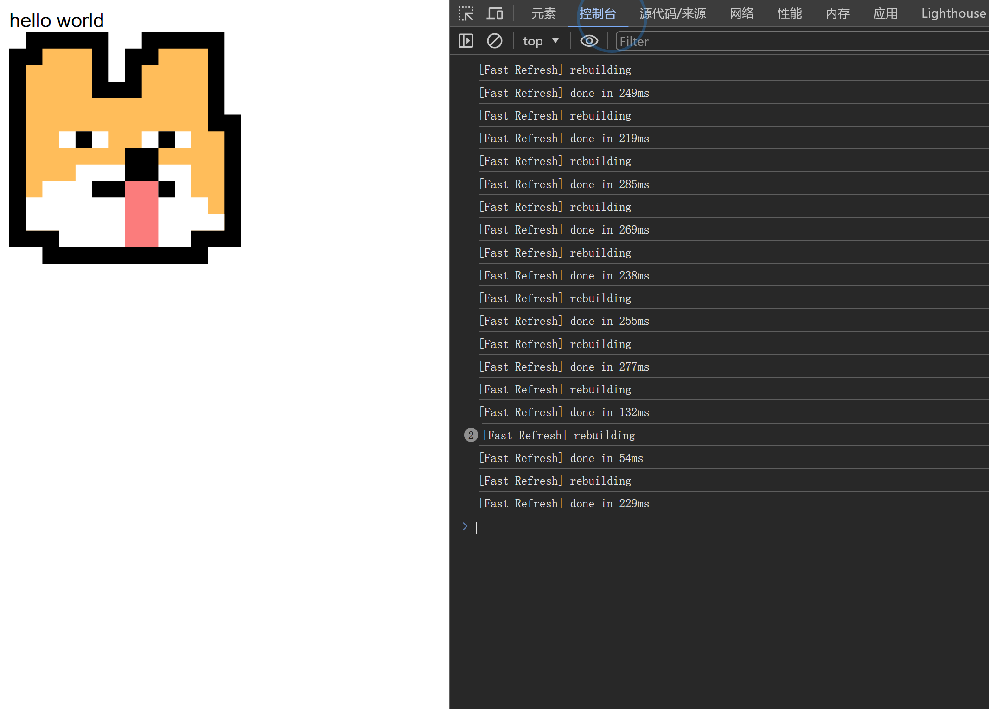Switch to the 内存 tab

837,13
